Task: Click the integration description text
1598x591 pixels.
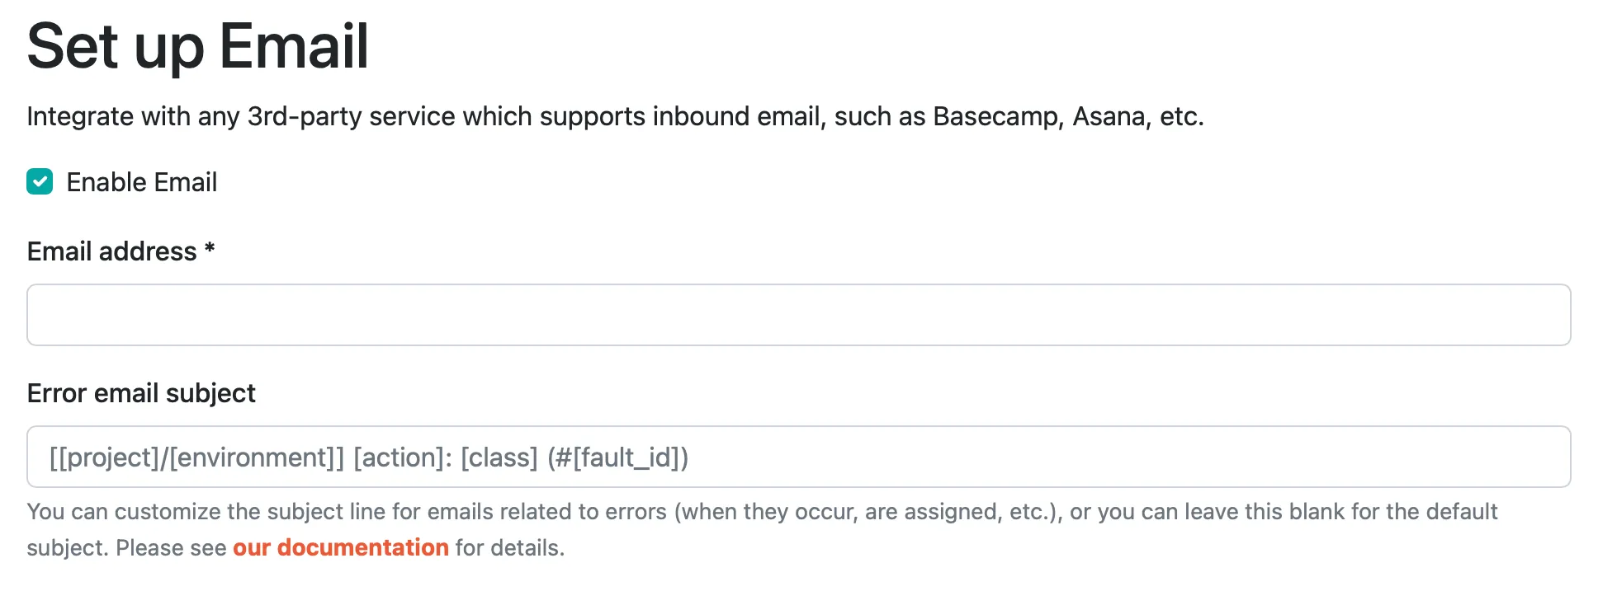Action: coord(615,116)
